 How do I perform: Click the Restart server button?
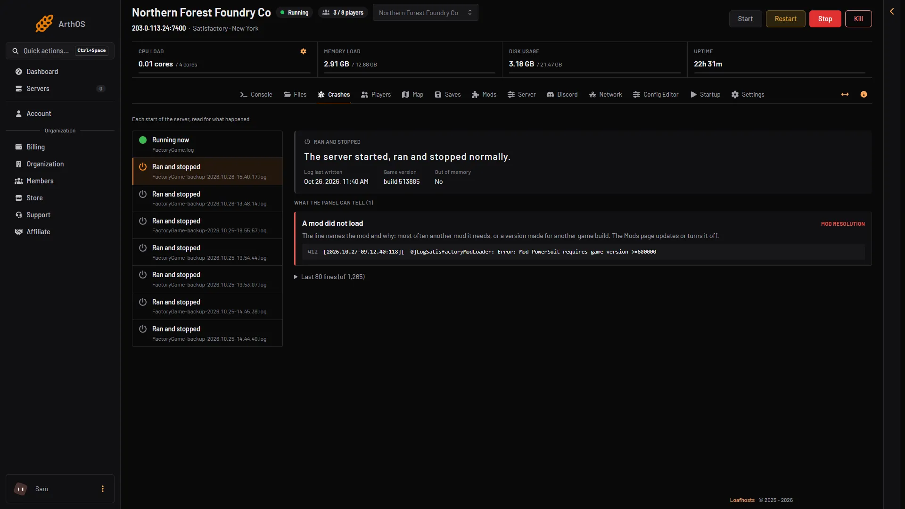[785, 19]
